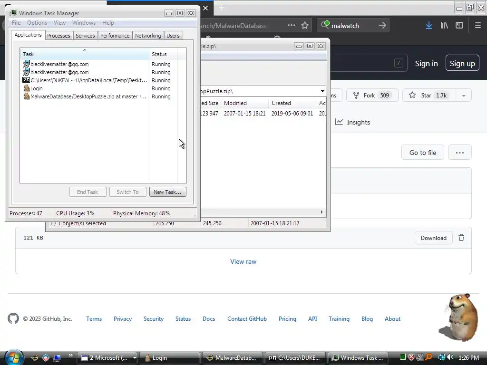Click Firefox page actions three-dots icon
The image size is (487, 365).
tap(292, 26)
